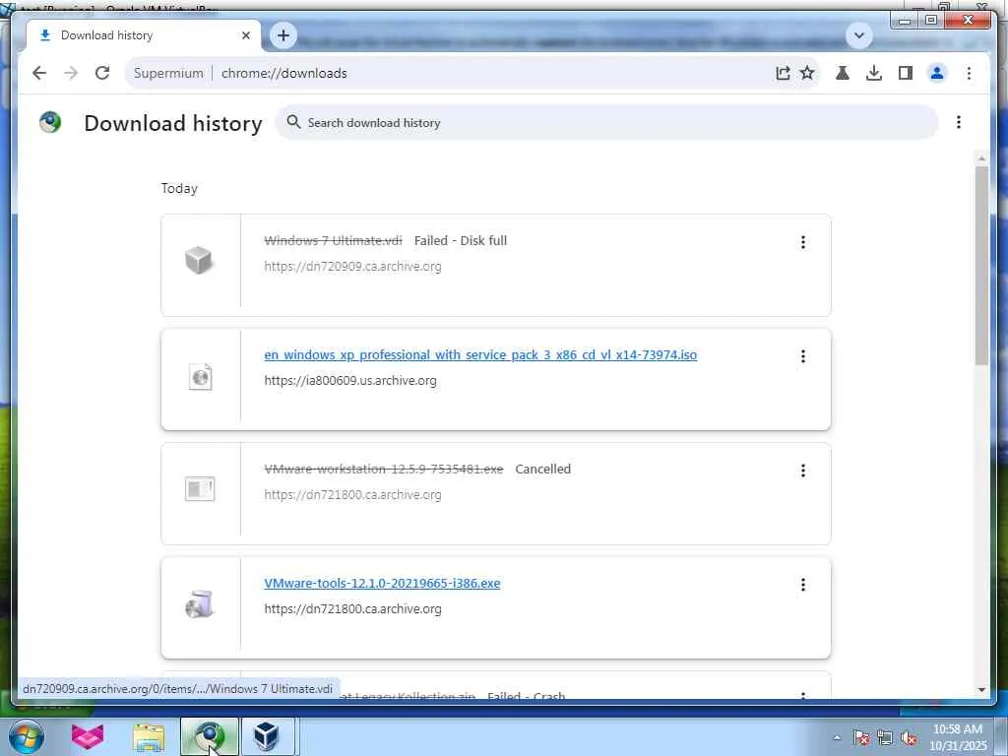Open a new tab with plus button

(283, 35)
